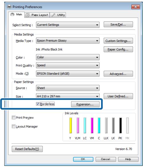The width and height of the screenshot is (143, 167).
Task: Open the Page Layout tab
Action: (x=37, y=15)
